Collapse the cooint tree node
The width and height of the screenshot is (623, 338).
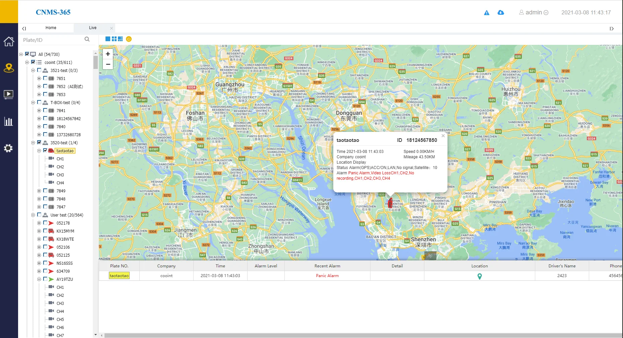click(x=27, y=62)
